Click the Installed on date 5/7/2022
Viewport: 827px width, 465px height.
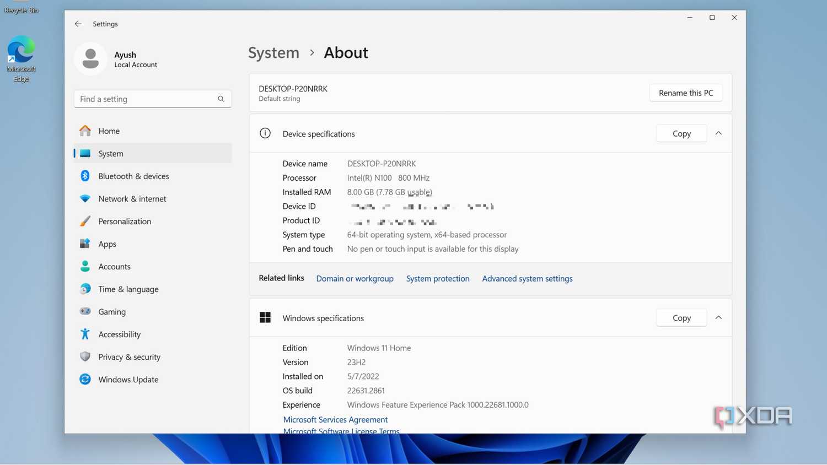(363, 376)
